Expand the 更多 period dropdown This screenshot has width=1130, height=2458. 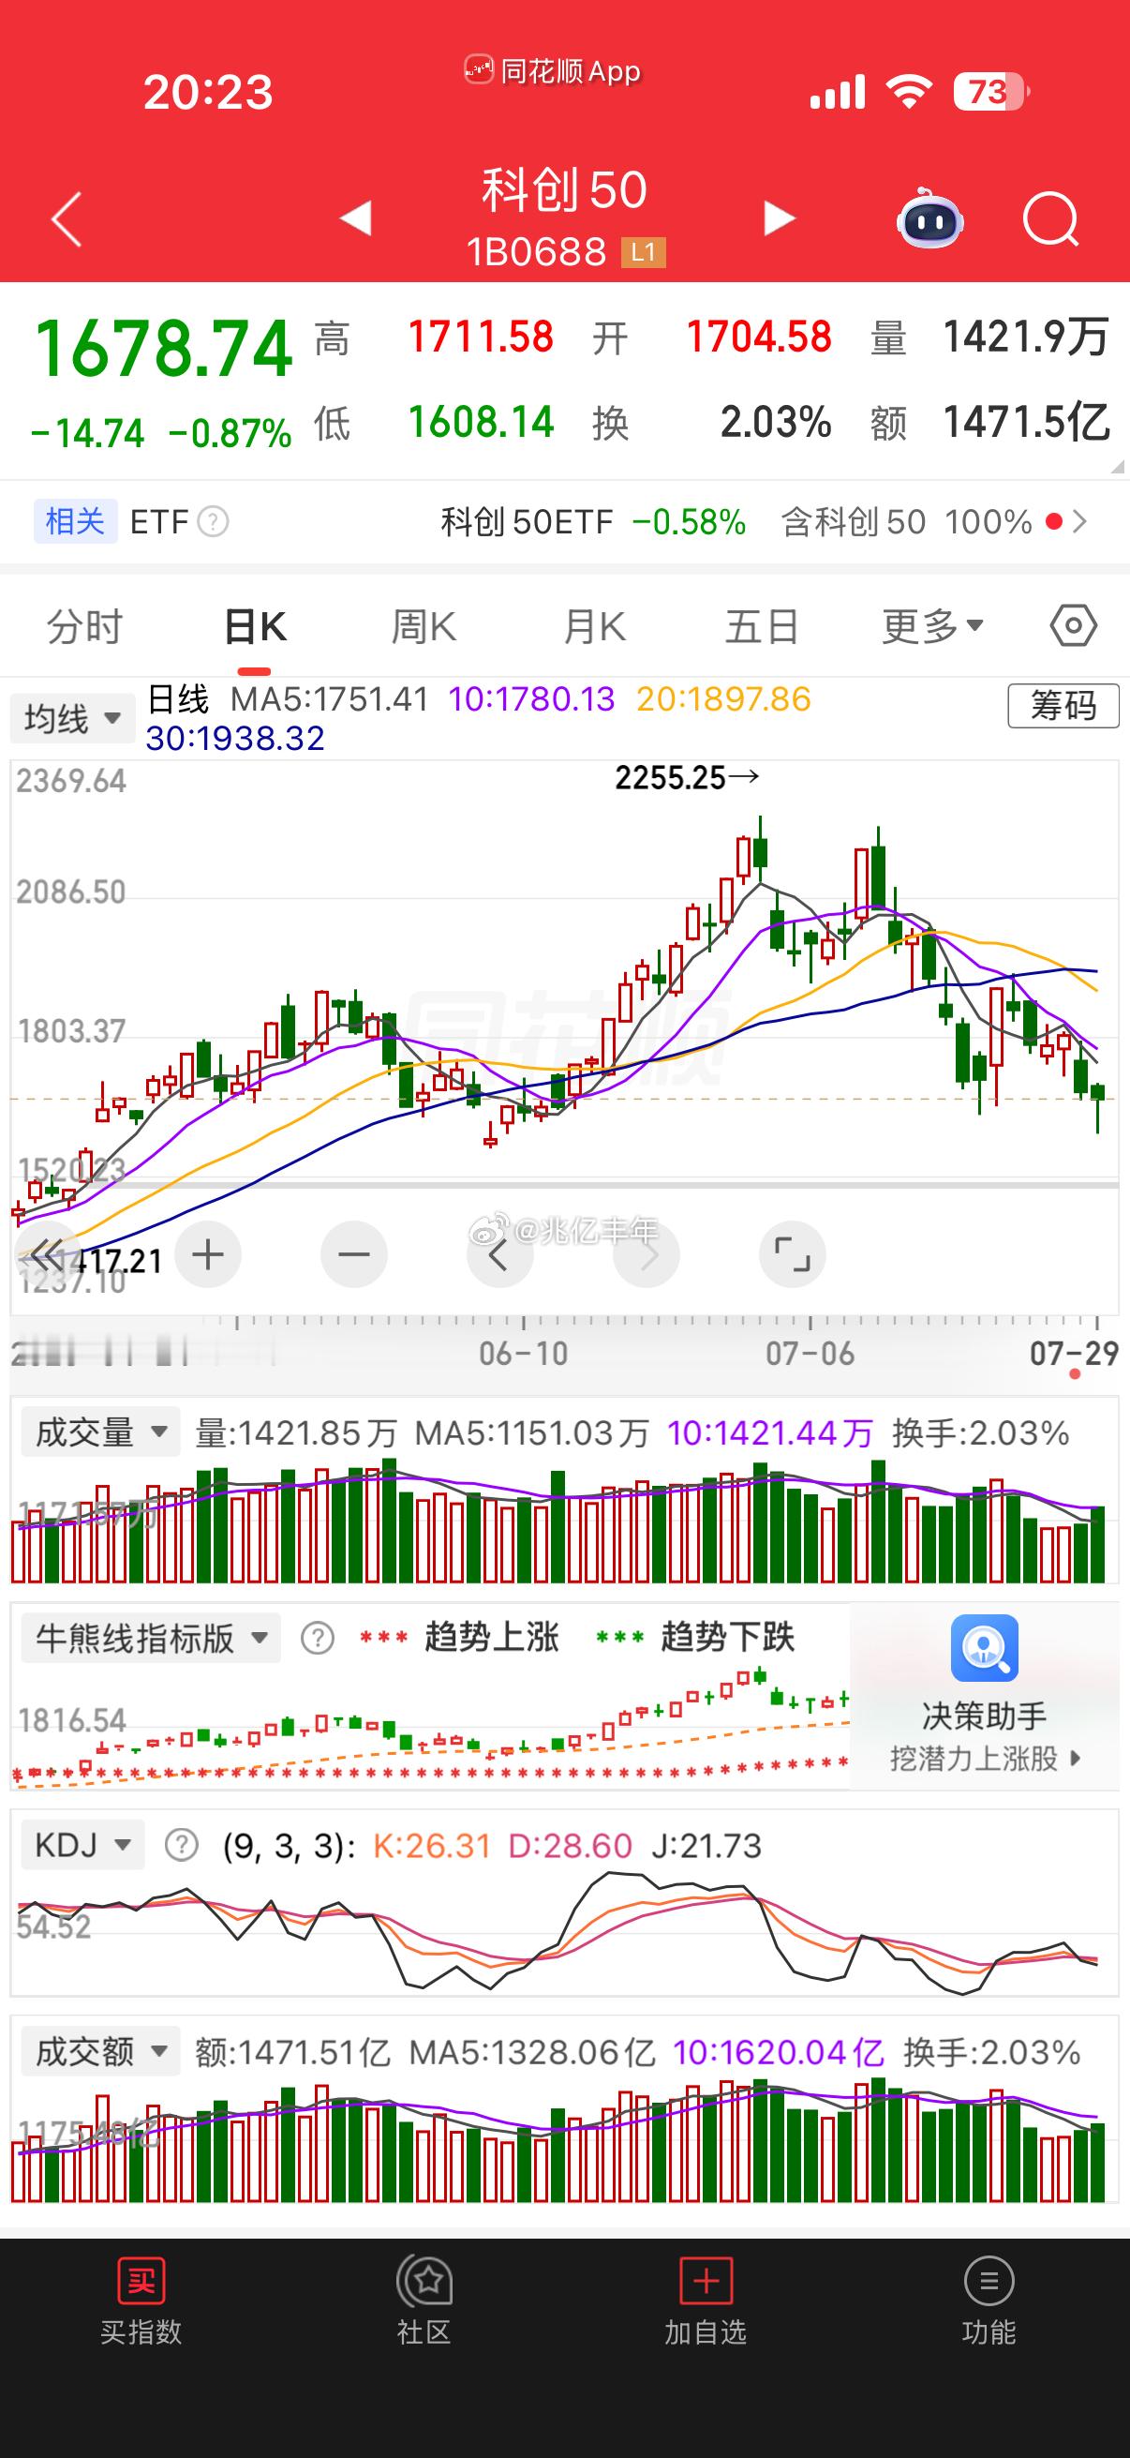932,627
